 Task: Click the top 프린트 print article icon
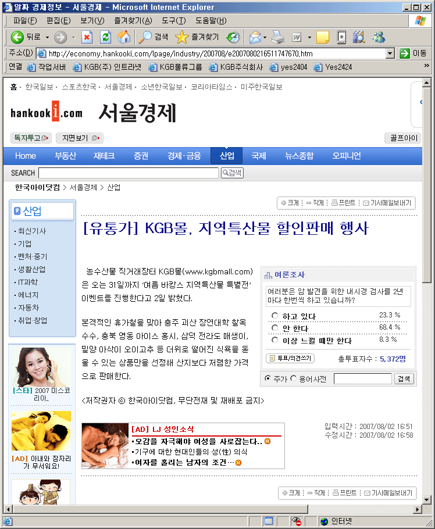point(343,203)
